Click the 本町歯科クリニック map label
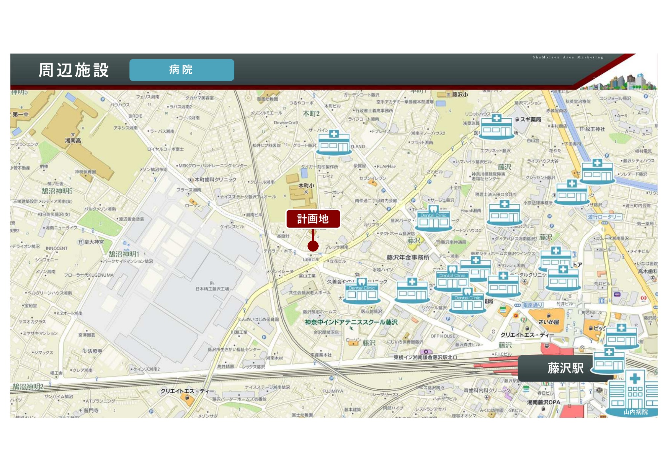This screenshot has height=472, width=668. coord(216,179)
